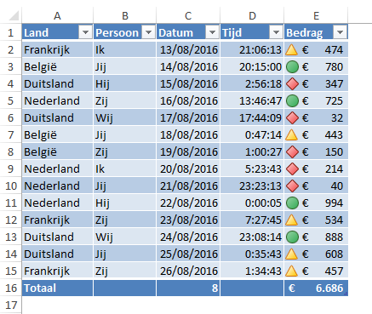Click the yellow triangle icon beside 608
Image resolution: width=372 pixels, height=314 pixels.
point(291,254)
